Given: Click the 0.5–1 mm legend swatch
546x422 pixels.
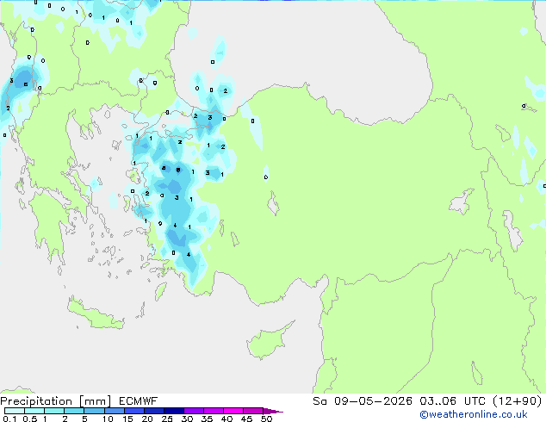Looking at the screenshot, I should [34, 411].
